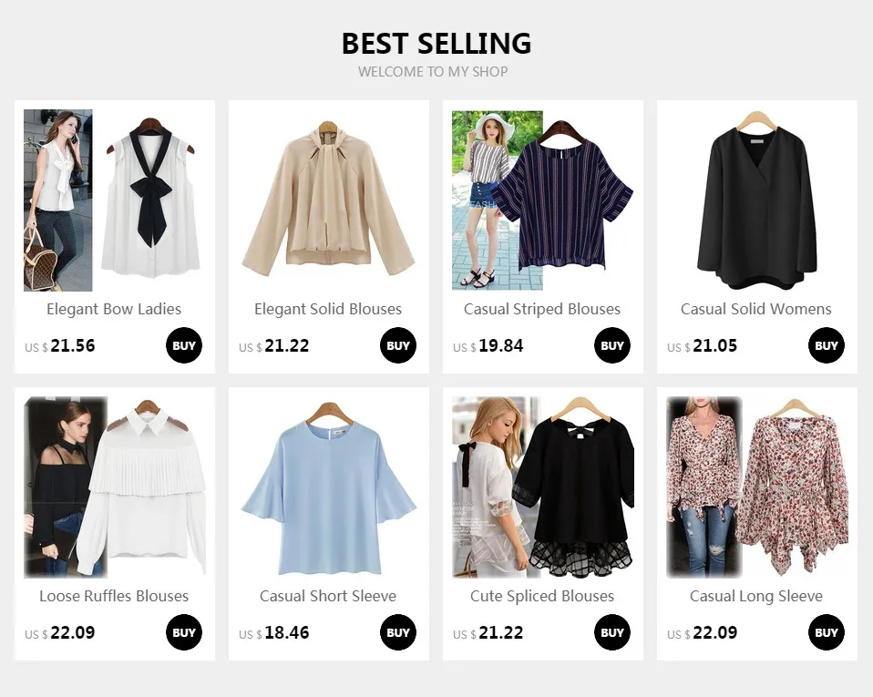
Task: Click BUY button for Casual Striped Blouses
Action: (x=611, y=345)
